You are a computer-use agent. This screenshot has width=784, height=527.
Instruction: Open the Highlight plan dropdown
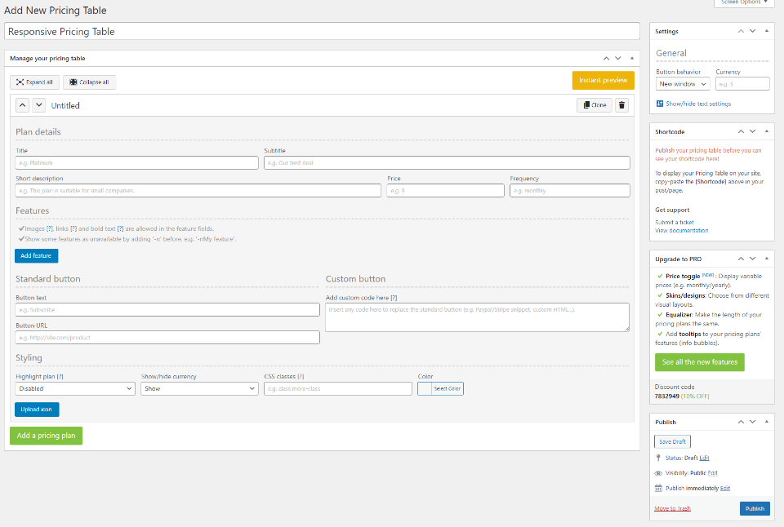click(x=75, y=389)
